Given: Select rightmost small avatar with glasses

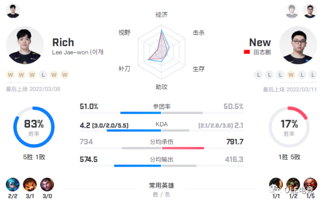Looking at the screenshot, I should (310, 11).
